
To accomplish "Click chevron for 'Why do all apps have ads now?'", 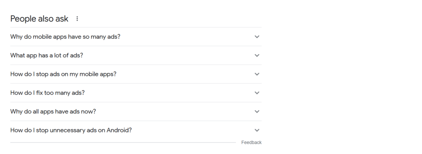I will click(257, 112).
